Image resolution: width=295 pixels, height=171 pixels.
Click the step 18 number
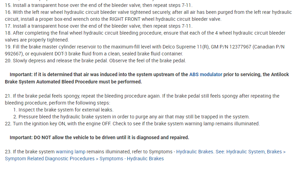tap(8, 33)
